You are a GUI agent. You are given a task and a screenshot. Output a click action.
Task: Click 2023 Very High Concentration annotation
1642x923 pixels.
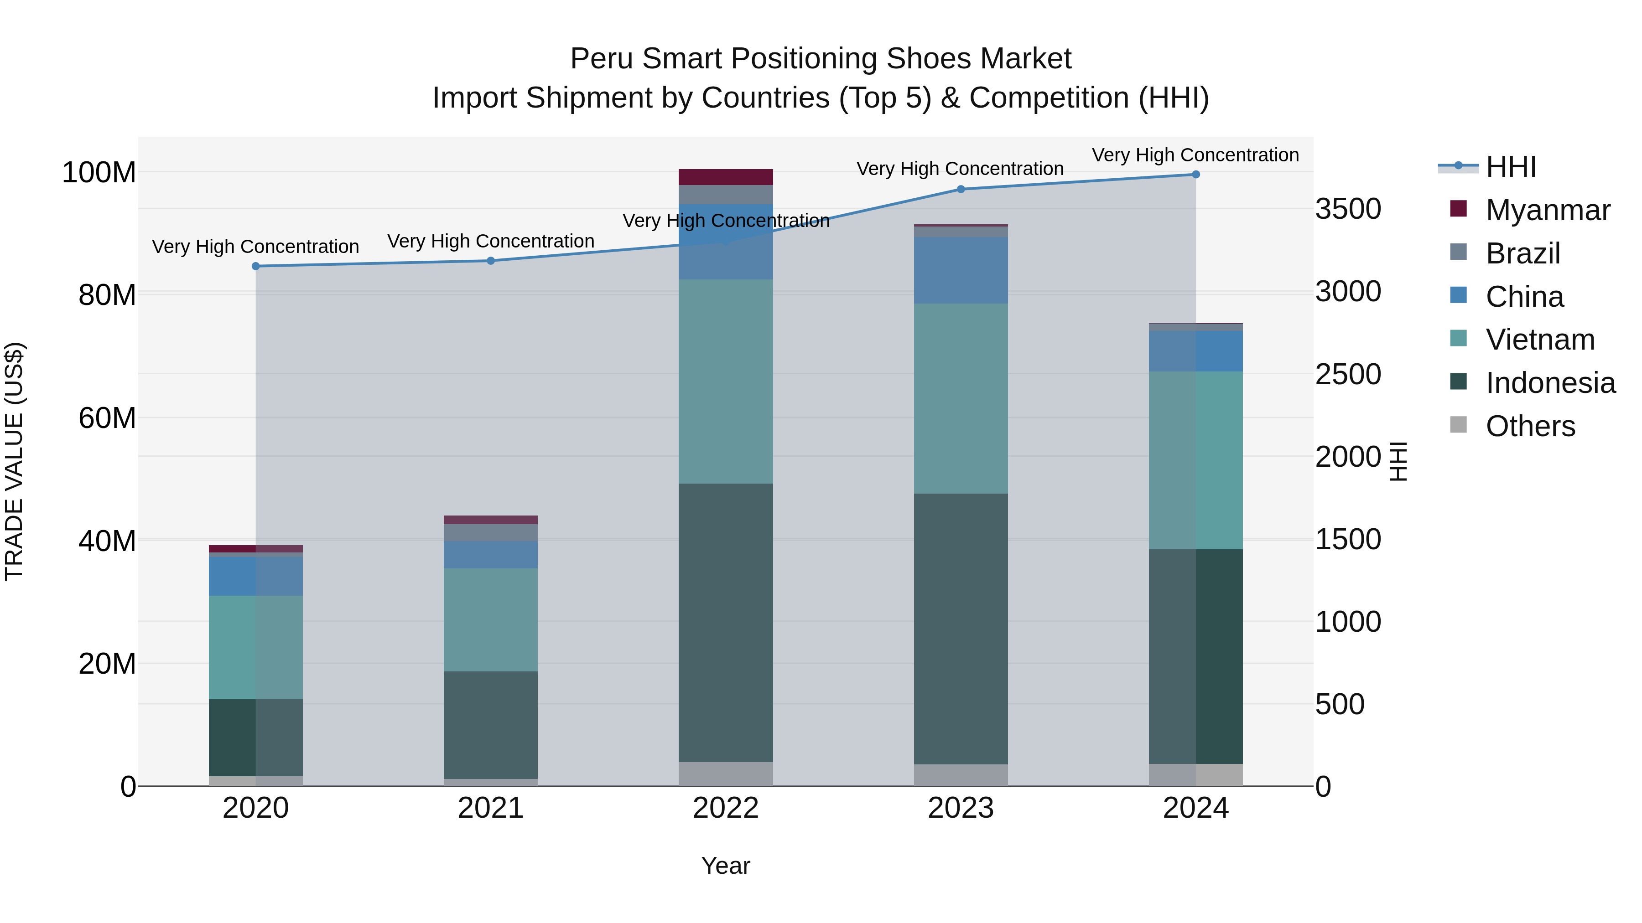tap(960, 169)
